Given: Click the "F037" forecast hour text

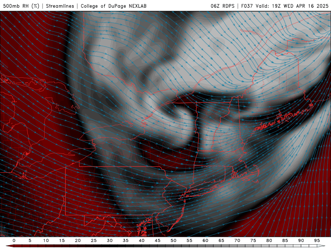Looking at the screenshot, I should (x=247, y=6).
